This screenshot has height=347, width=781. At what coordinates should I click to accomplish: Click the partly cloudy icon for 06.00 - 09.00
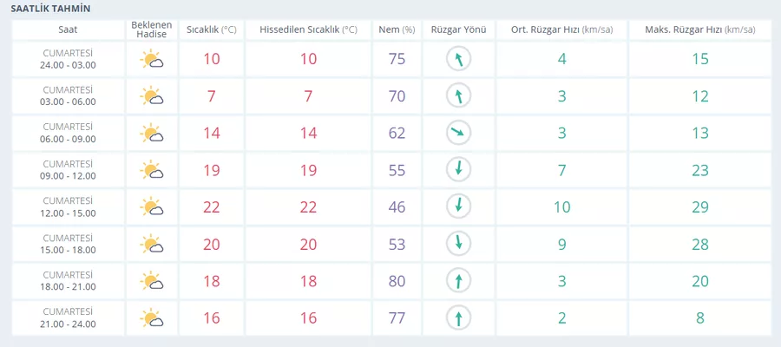coord(154,134)
